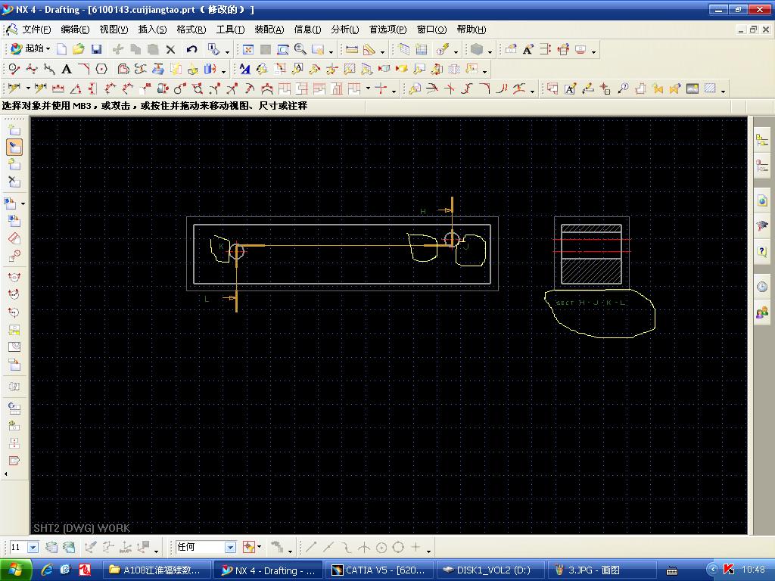Select the hatched section view on right
Image resolution: width=775 pixels, height=581 pixels.
(x=591, y=254)
